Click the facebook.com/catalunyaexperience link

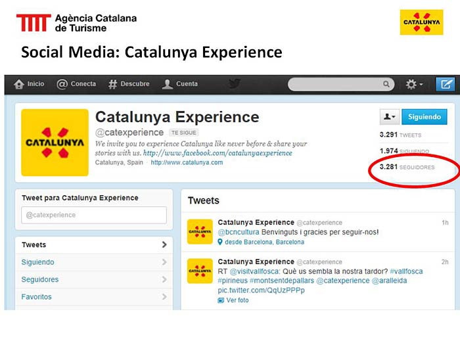coord(218,153)
